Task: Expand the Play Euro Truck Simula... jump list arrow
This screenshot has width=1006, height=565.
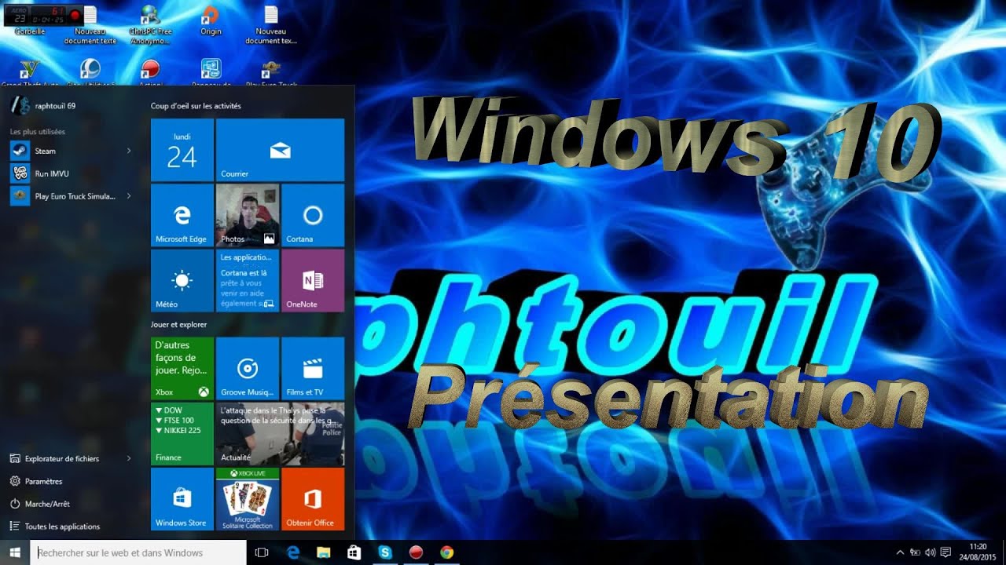Action: (128, 196)
